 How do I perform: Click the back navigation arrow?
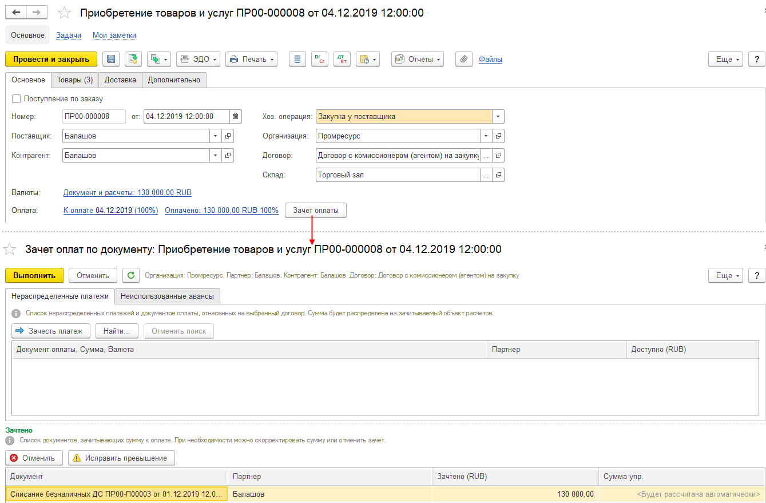16,12
